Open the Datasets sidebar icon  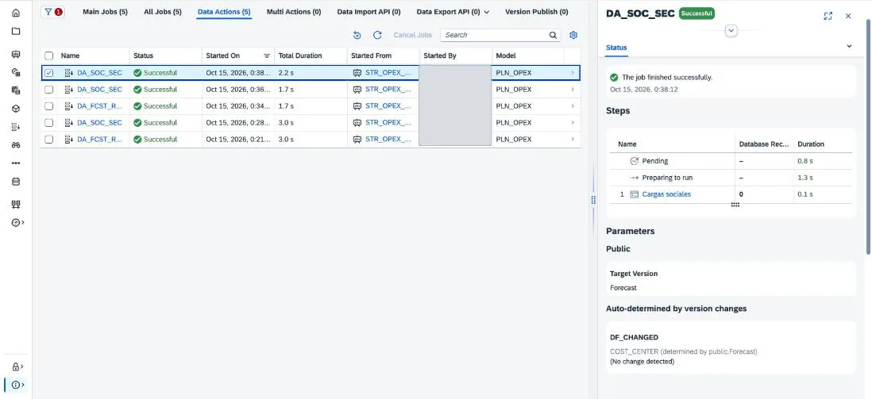(16, 90)
